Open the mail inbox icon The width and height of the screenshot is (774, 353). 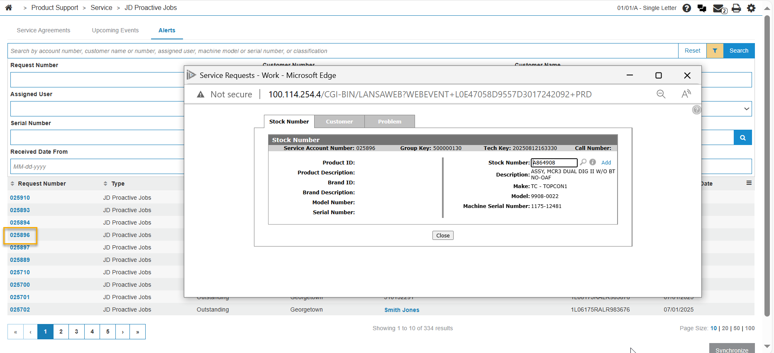tap(719, 8)
